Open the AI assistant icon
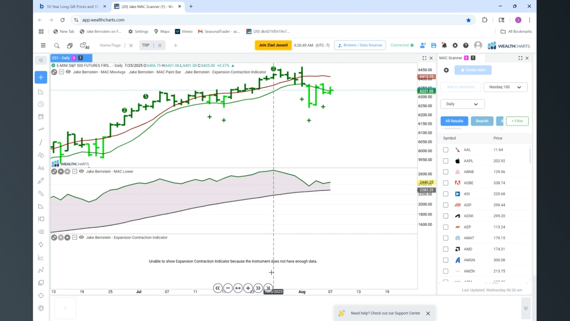570x321 pixels. tap(85, 46)
